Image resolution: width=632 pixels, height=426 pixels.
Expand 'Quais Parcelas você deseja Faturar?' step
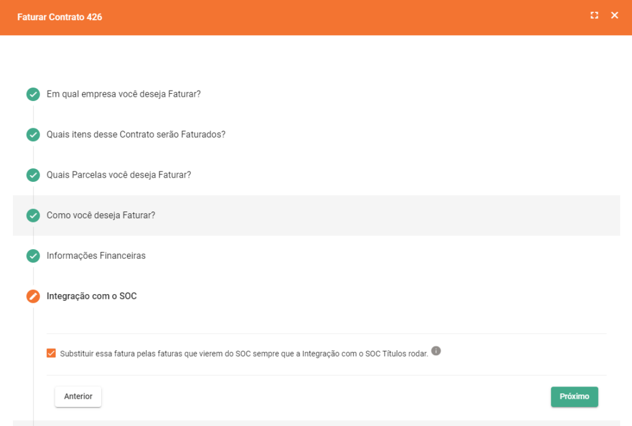point(118,175)
